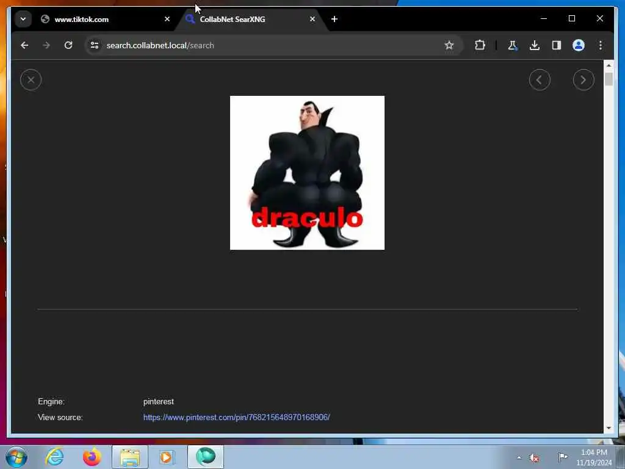Click the View source: label
The height and width of the screenshot is (469, 625).
click(60, 417)
